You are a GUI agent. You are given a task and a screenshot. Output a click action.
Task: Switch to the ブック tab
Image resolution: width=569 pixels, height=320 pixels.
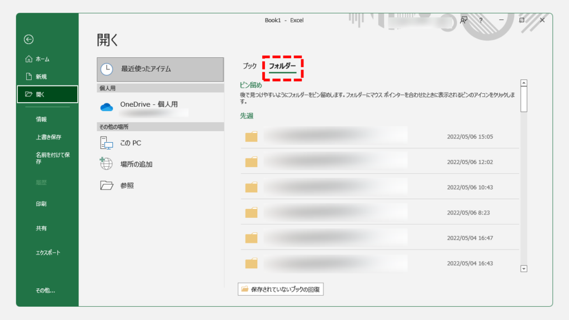249,66
